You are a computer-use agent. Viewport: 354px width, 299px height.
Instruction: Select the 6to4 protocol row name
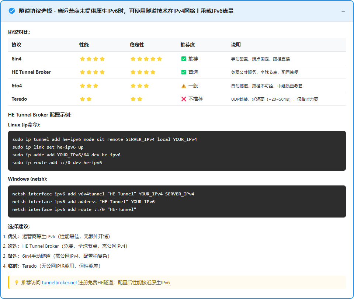17,86
